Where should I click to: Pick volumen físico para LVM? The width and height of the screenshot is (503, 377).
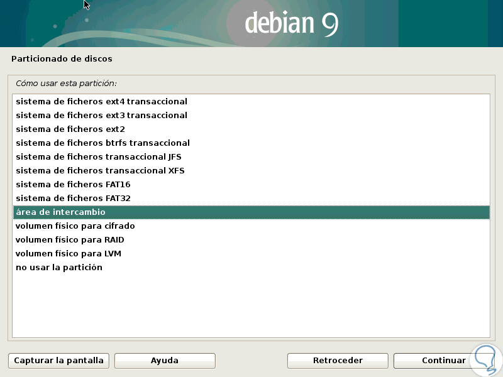(x=251, y=254)
